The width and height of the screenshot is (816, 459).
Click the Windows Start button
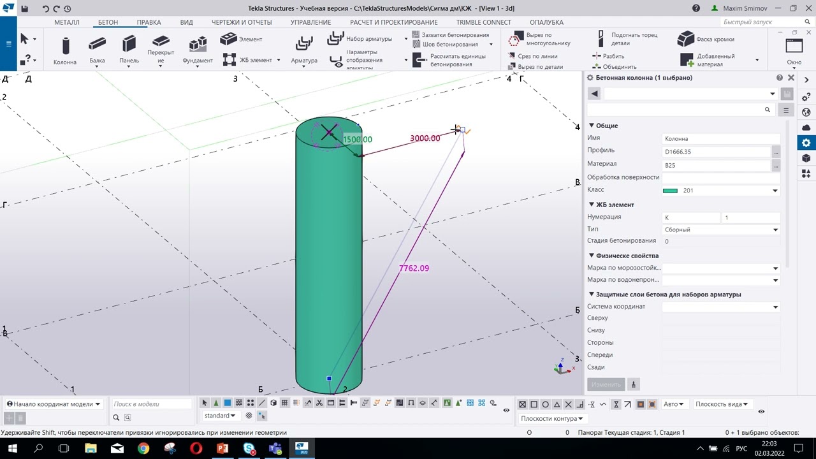click(x=11, y=448)
